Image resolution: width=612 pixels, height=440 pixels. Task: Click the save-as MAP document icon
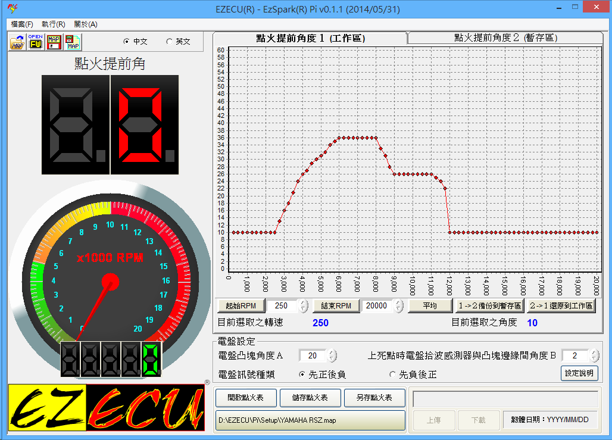[x=73, y=42]
